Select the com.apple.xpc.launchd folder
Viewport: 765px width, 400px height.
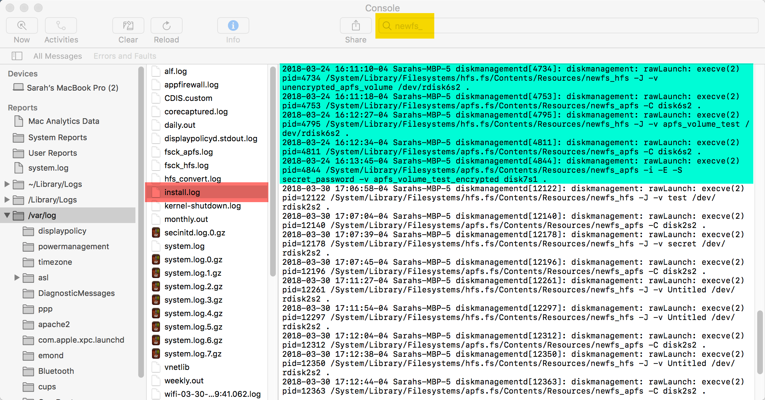[73, 340]
